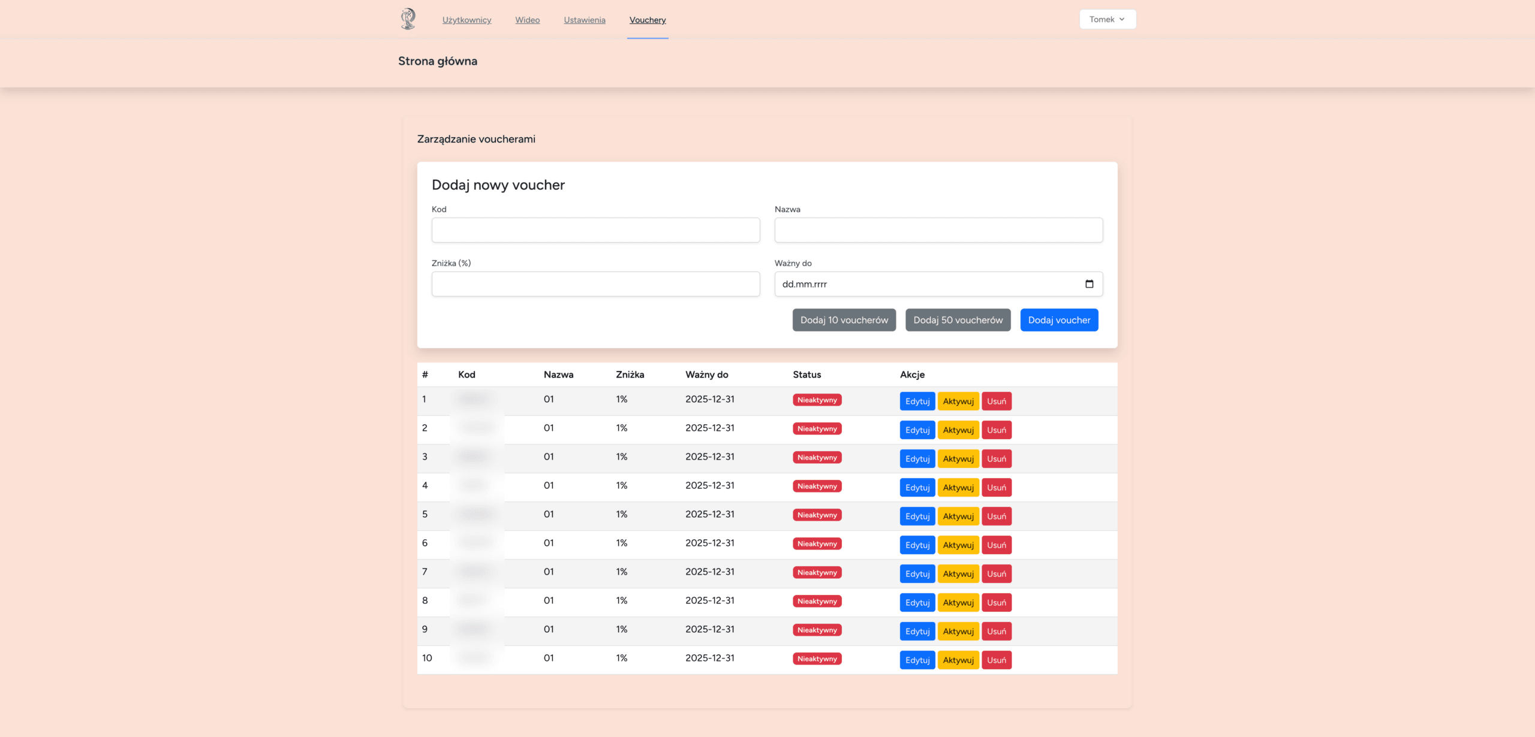The width and height of the screenshot is (1535, 737).
Task: Click the Zniżka (%) input field
Action: coord(595,284)
